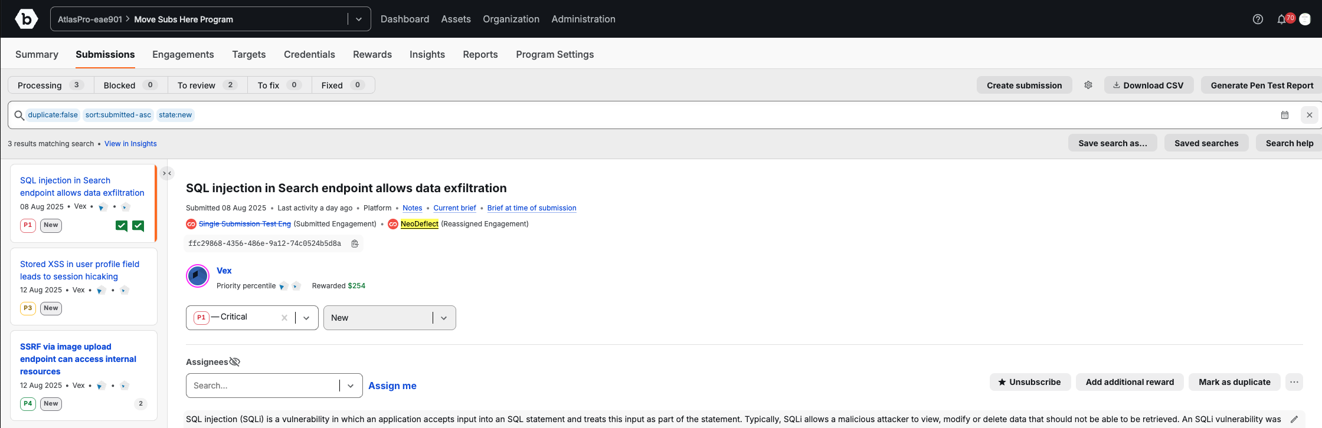
Task: Click the star Unsubscribe button
Action: coord(1029,382)
